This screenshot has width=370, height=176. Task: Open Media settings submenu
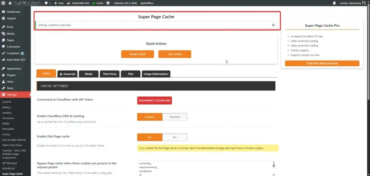(6, 123)
